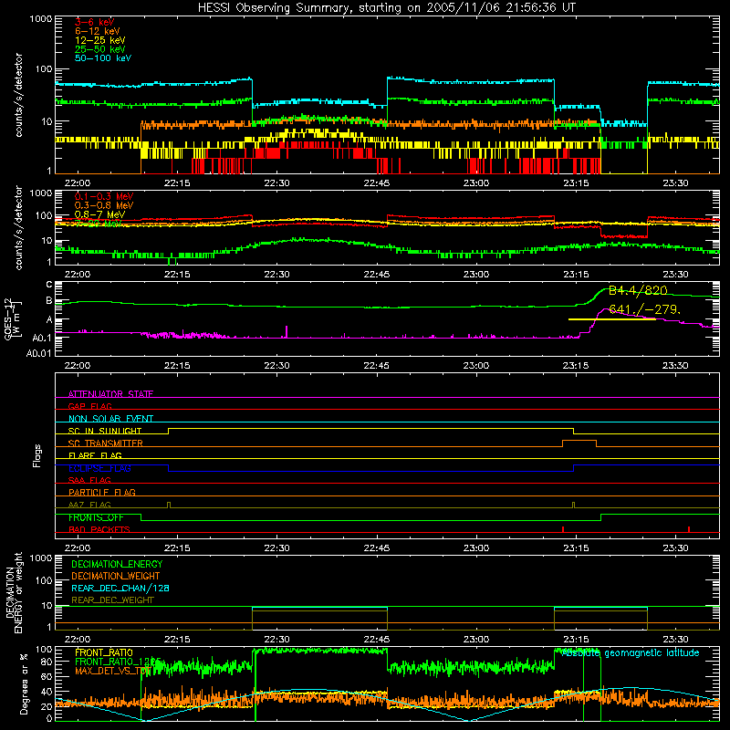
Task: Click the green "25-50 keV" legend entry
Action: [x=100, y=49]
